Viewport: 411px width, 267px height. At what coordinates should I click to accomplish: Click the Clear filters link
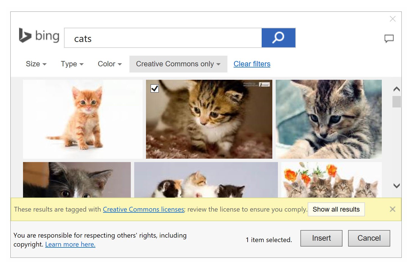[x=252, y=64]
